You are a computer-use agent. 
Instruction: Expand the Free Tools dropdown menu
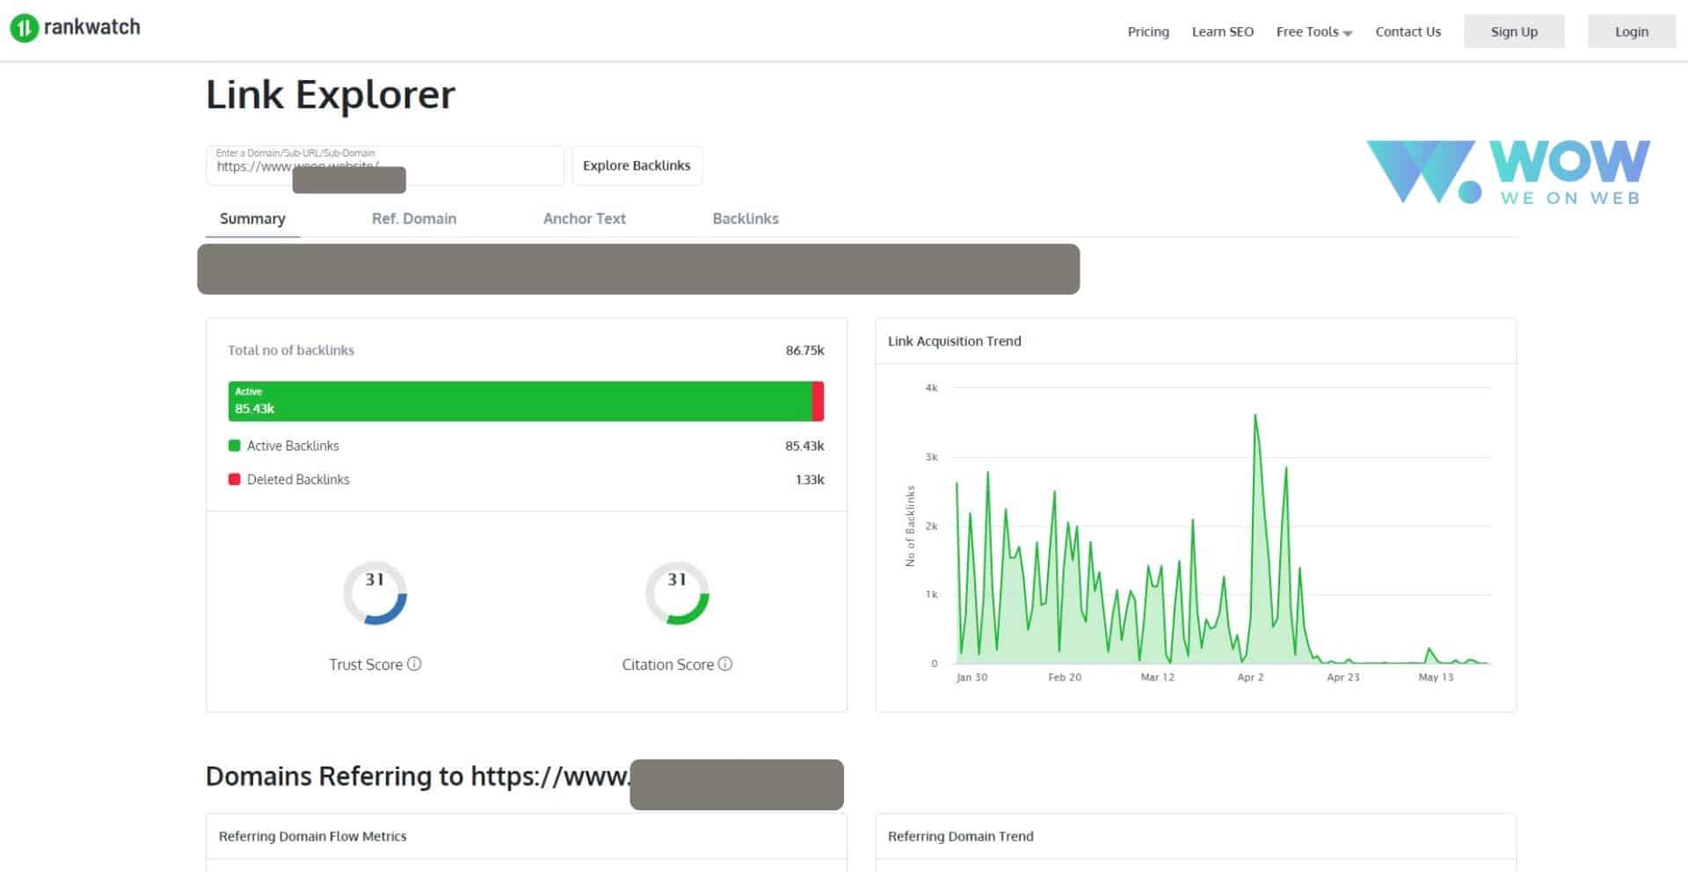coord(1313,31)
